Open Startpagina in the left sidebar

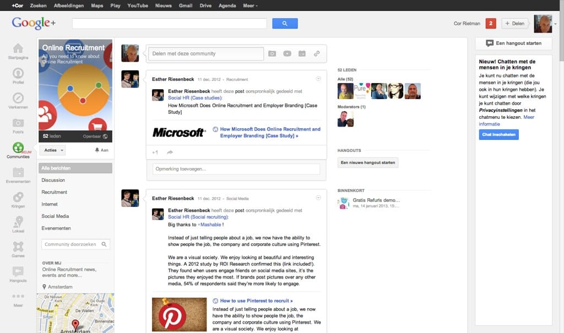click(x=18, y=51)
